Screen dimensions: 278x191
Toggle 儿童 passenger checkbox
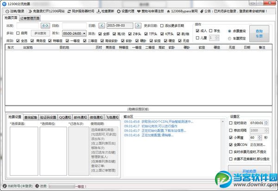(x=197, y=38)
